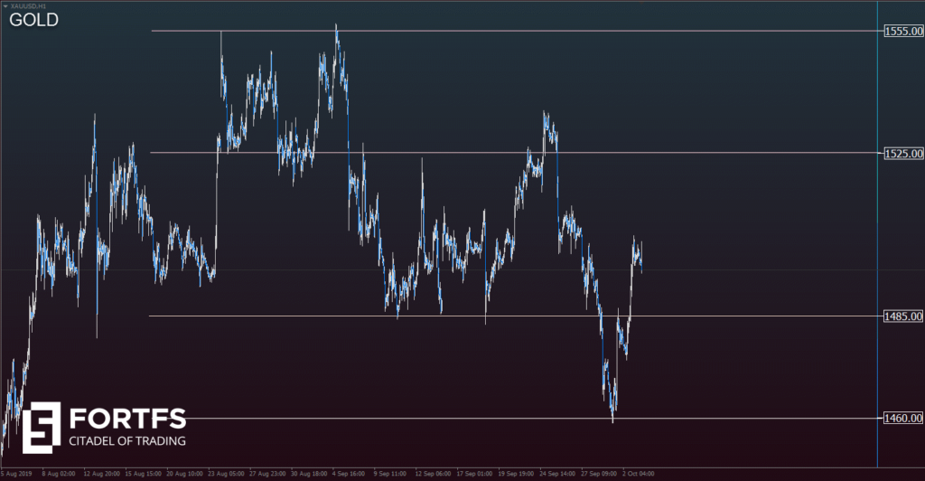The image size is (925, 481).
Task: Click the 23 Aug 05:00 time label
Action: pyautogui.click(x=225, y=473)
